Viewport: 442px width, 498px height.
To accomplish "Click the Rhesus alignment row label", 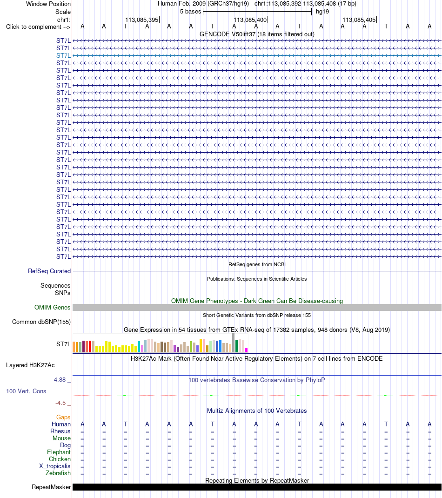I will (x=60, y=431).
